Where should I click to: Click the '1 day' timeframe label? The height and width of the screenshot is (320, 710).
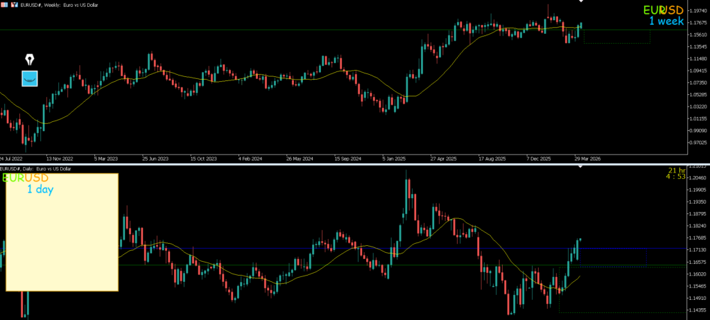point(40,189)
